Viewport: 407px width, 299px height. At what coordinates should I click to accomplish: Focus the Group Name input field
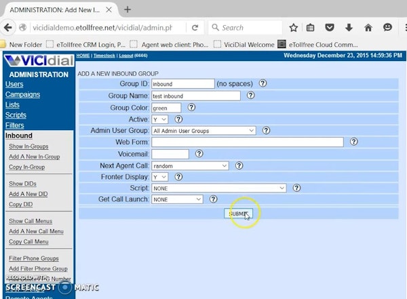point(196,96)
